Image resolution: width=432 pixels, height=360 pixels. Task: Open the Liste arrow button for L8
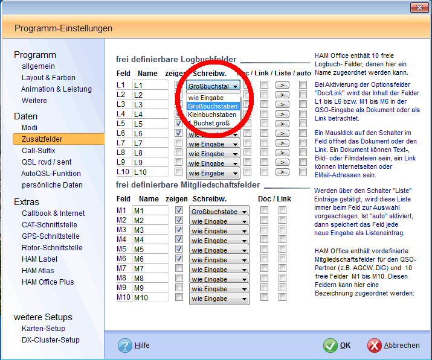pos(282,153)
